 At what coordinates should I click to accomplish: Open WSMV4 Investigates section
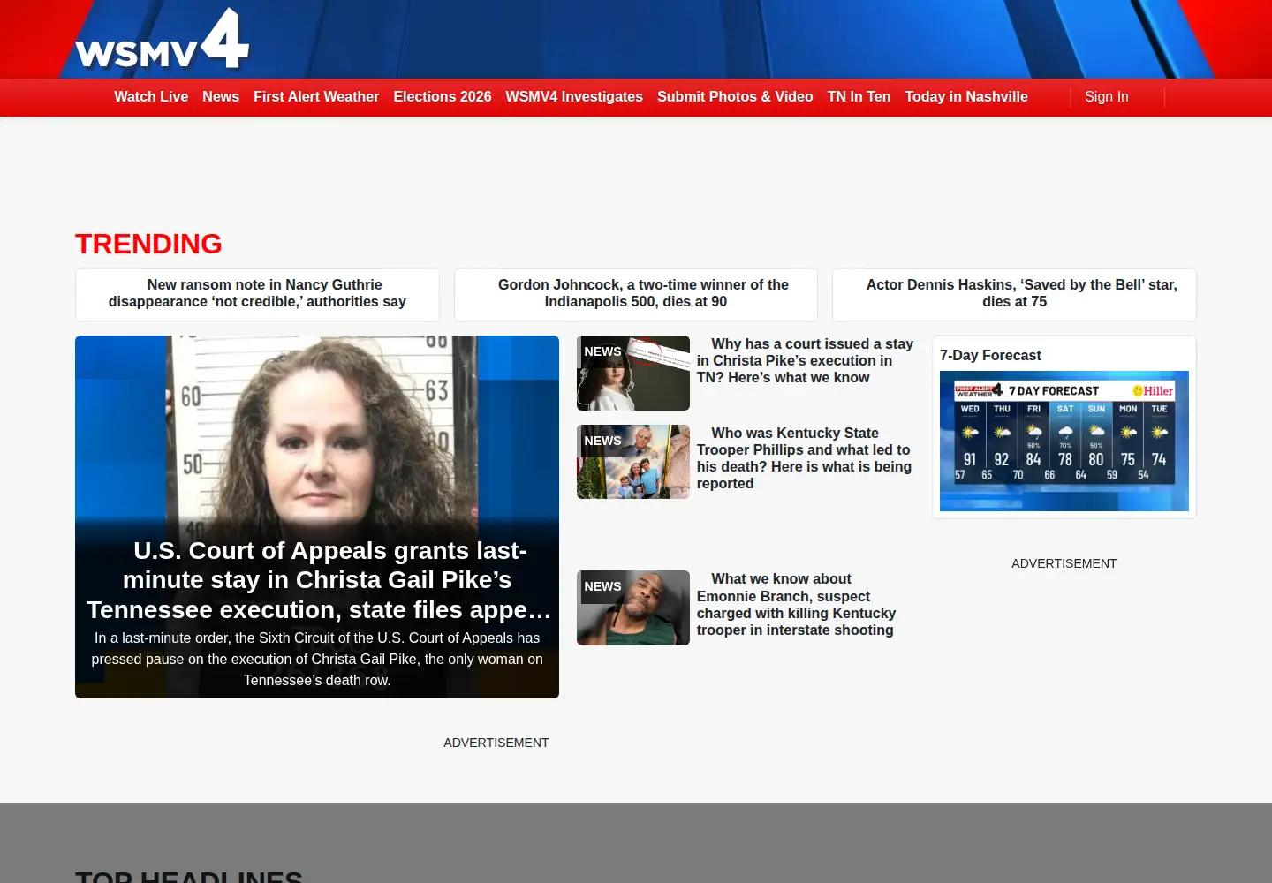(x=574, y=97)
